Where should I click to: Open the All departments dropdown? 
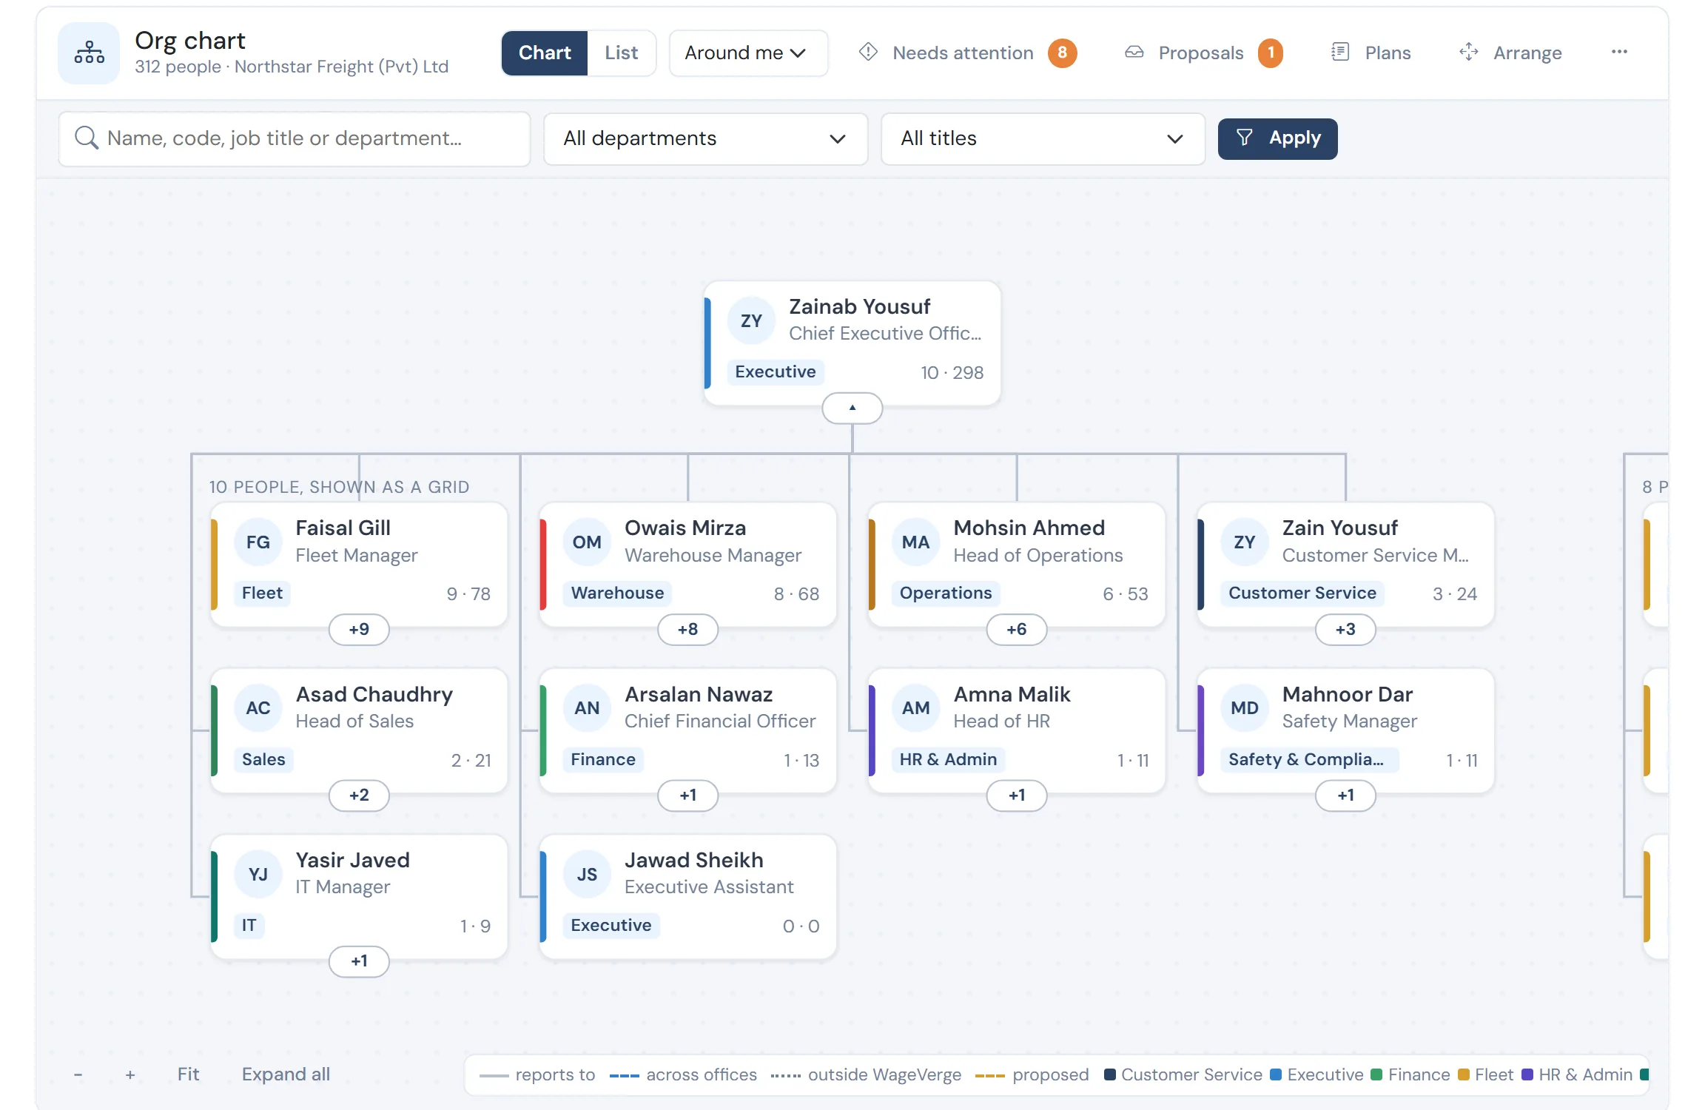[705, 138]
